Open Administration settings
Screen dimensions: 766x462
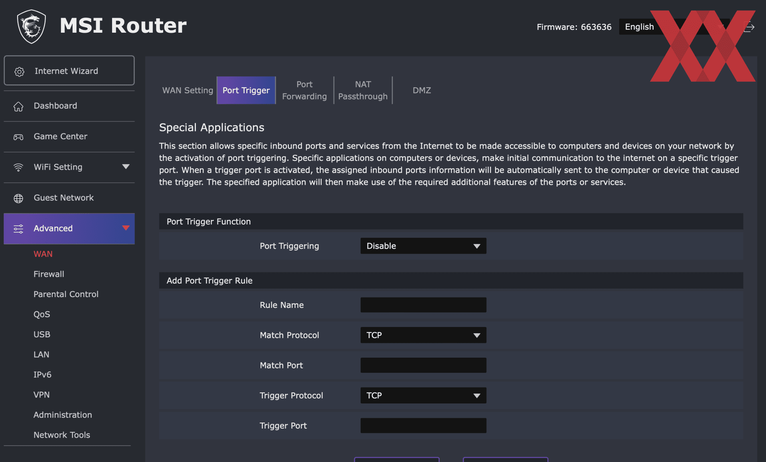(x=63, y=415)
